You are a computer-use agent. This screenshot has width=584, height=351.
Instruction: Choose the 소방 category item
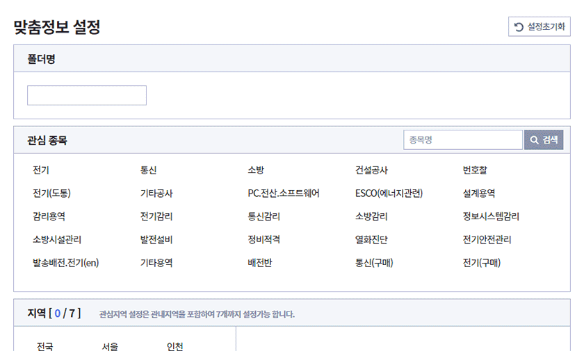click(x=256, y=170)
